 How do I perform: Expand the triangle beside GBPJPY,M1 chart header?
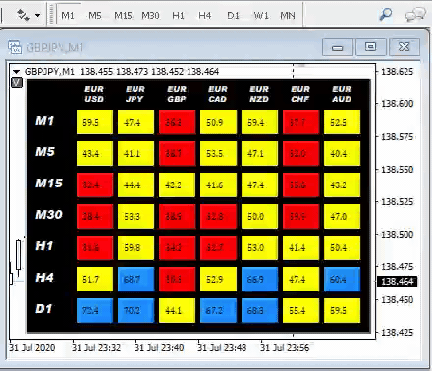click(16, 71)
